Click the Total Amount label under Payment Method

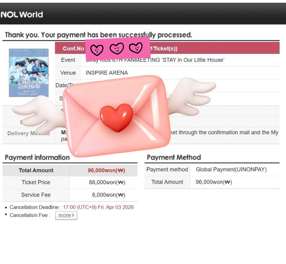coord(167,182)
